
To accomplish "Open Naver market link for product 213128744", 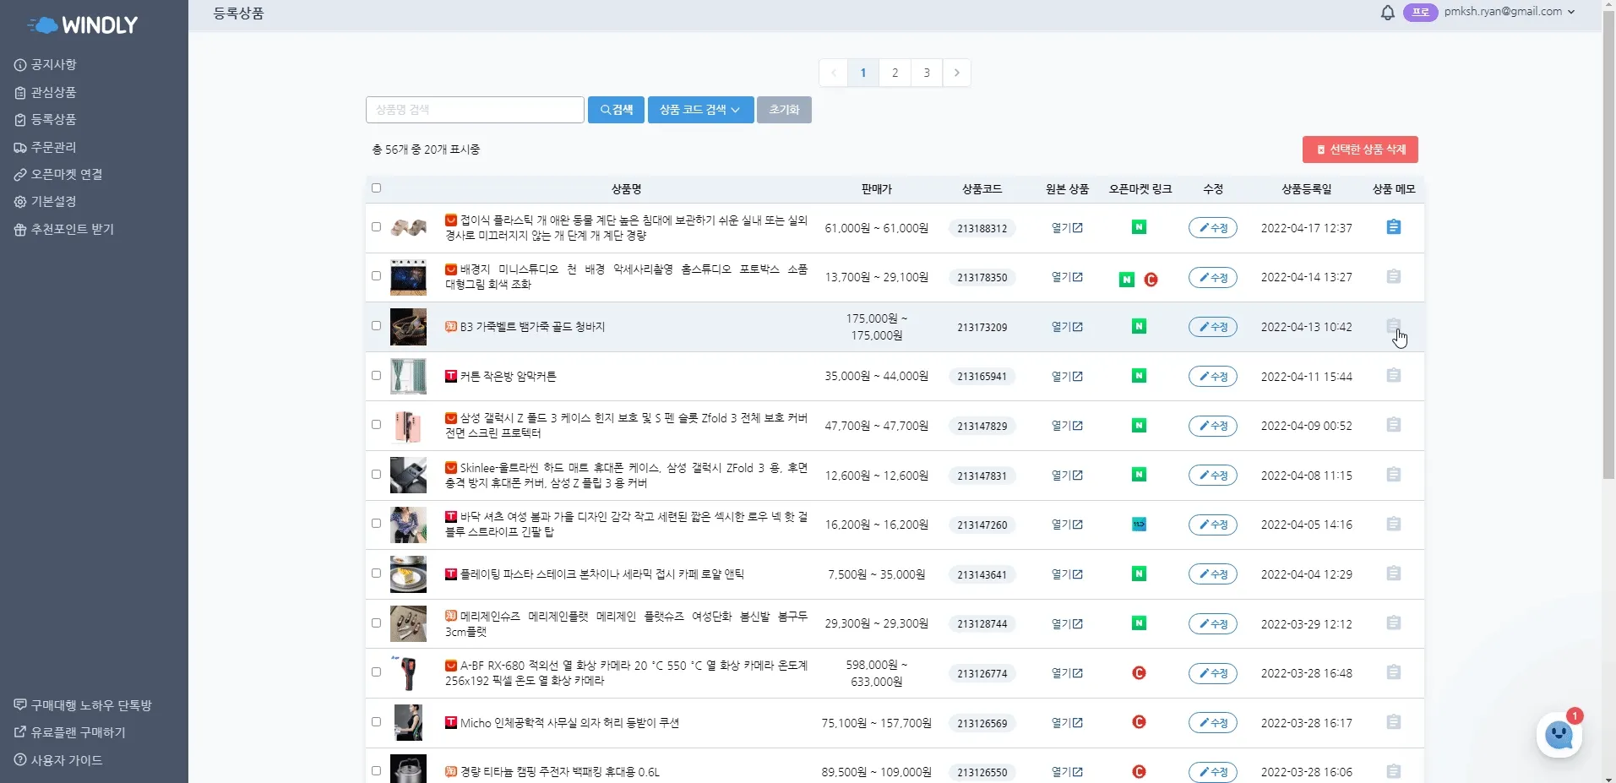I will point(1139,623).
